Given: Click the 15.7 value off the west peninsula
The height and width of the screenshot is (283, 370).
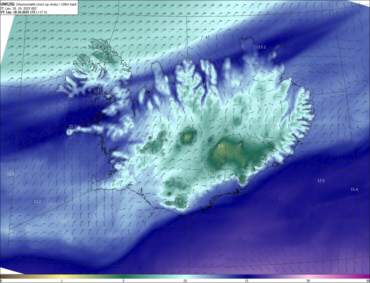Looking at the screenshot, I should point(73,126).
